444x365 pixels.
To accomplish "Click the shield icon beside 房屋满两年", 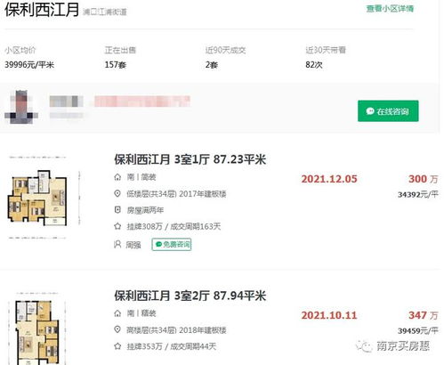I will click(117, 210).
